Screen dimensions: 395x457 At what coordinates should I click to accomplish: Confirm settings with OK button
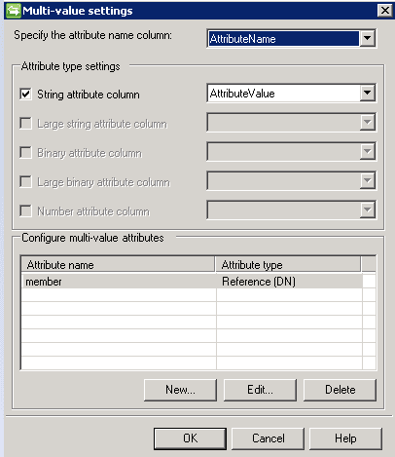point(190,438)
